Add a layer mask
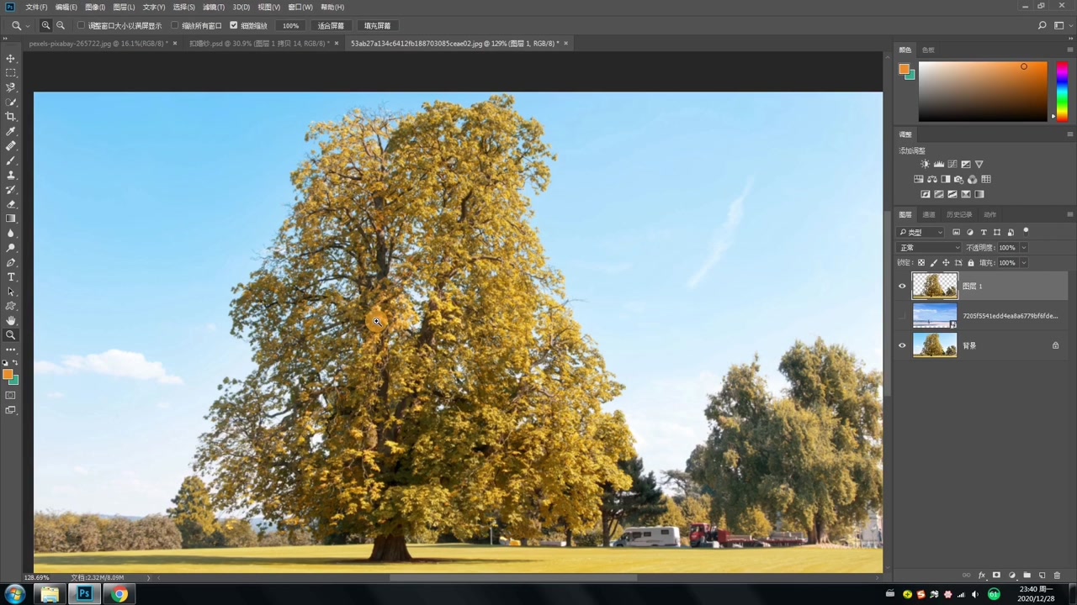 (x=996, y=576)
